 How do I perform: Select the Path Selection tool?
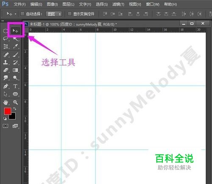coord(6,94)
